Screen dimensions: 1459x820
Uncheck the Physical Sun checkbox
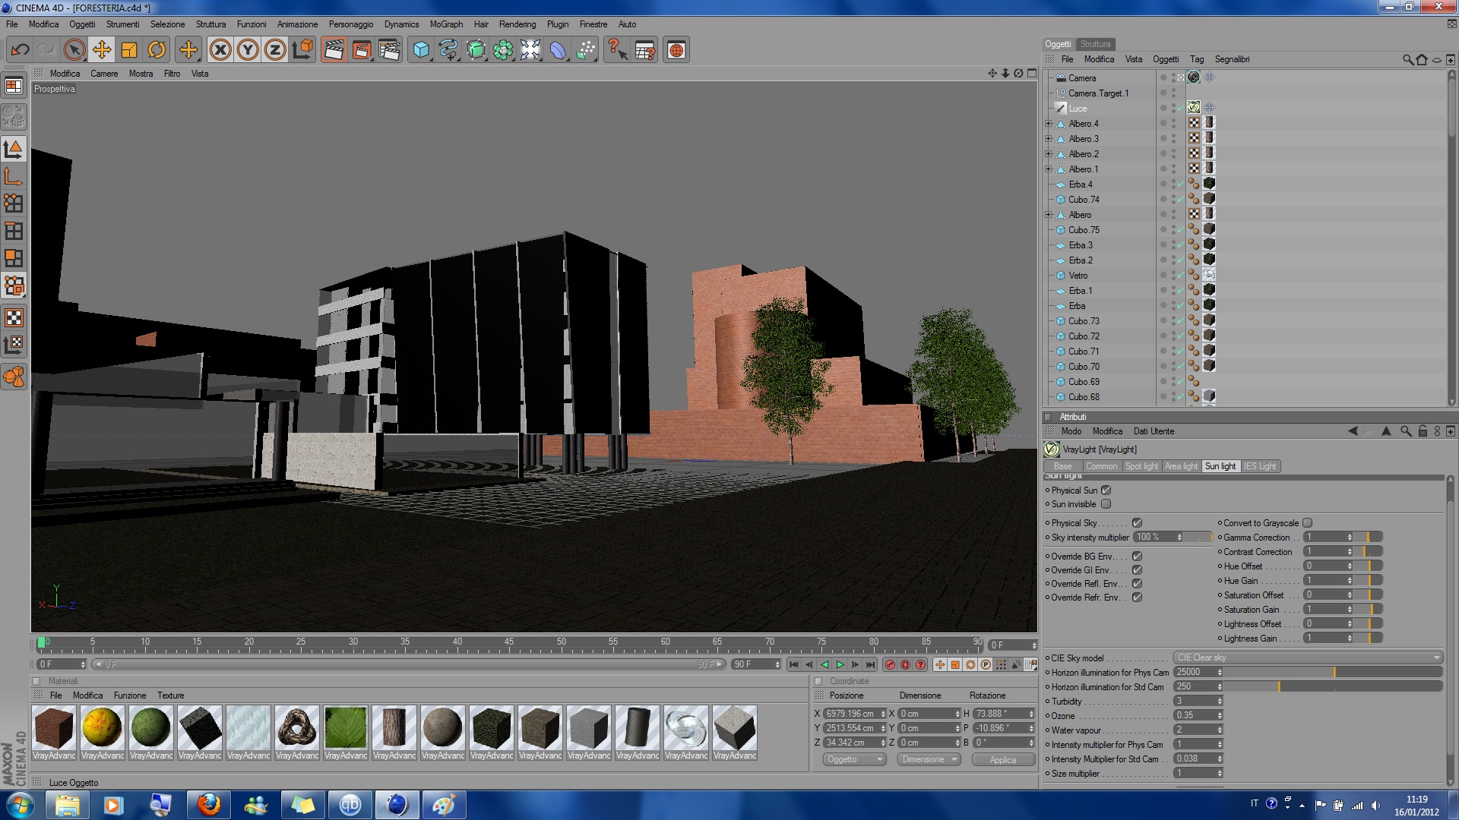pyautogui.click(x=1106, y=490)
